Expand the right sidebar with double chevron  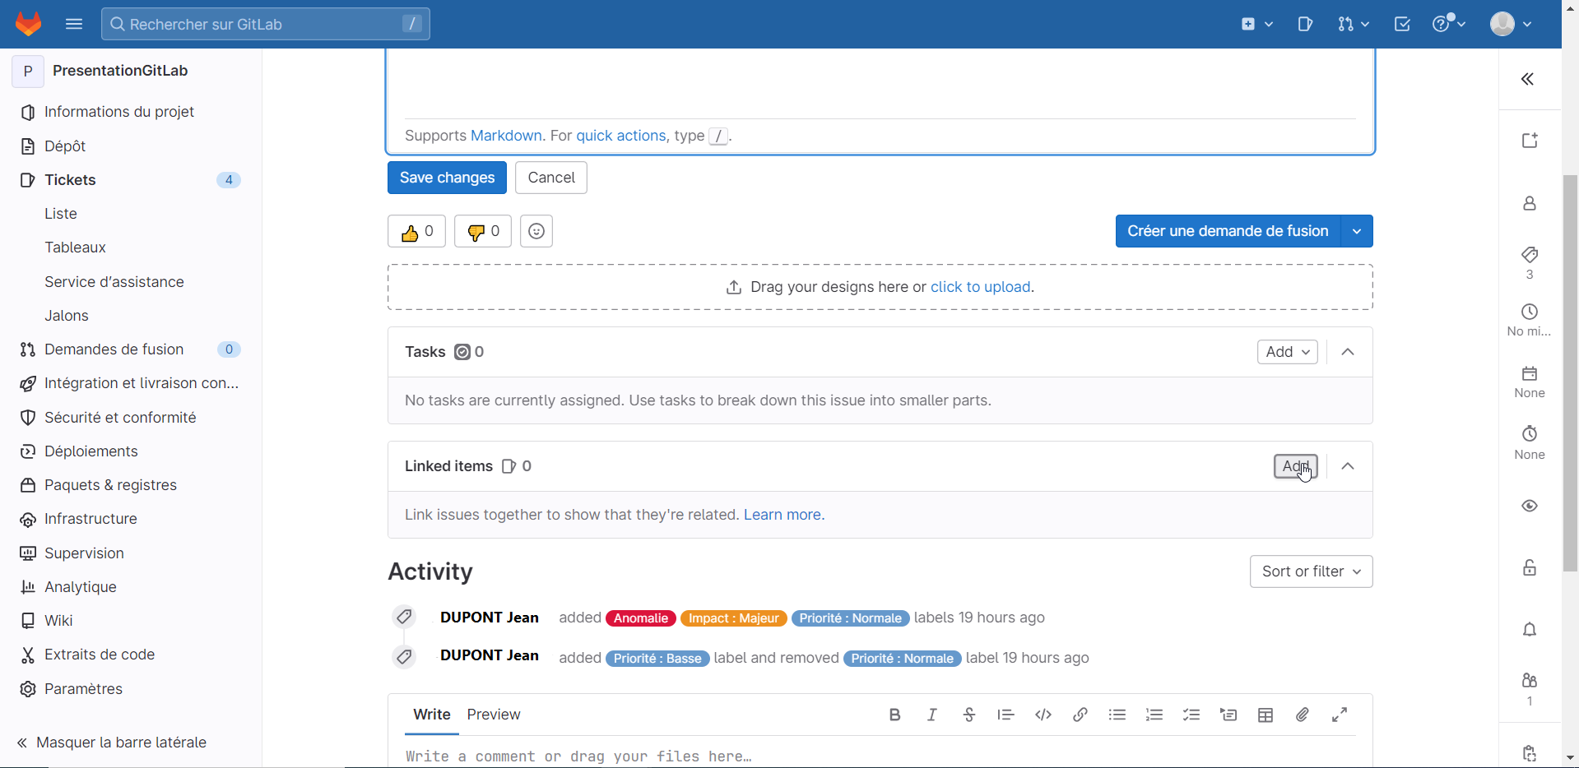pyautogui.click(x=1527, y=79)
